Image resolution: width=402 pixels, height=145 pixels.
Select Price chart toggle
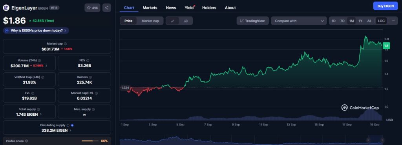click(128, 21)
